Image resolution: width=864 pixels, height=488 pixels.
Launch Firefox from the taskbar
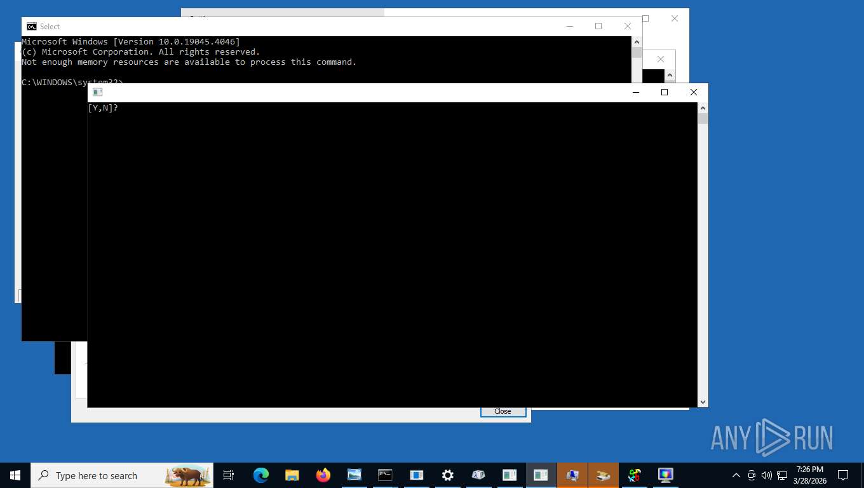(x=323, y=475)
